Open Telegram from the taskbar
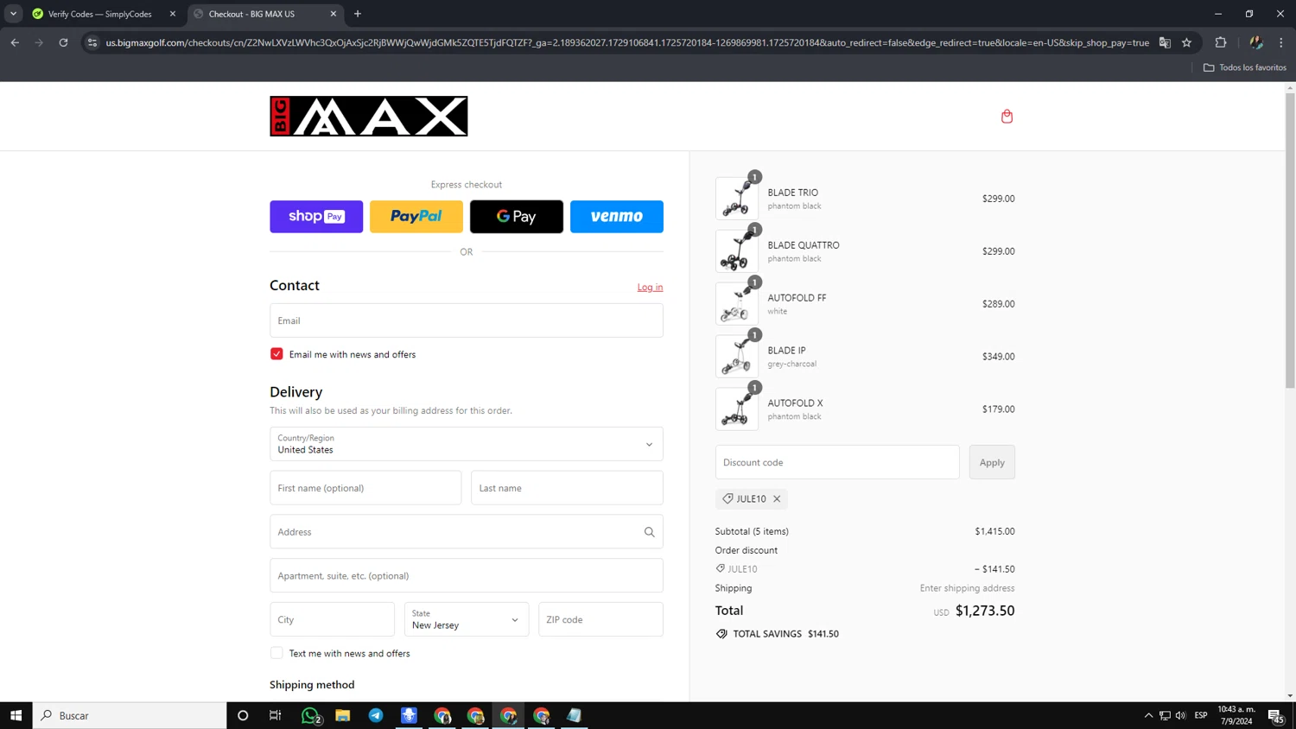 [376, 715]
